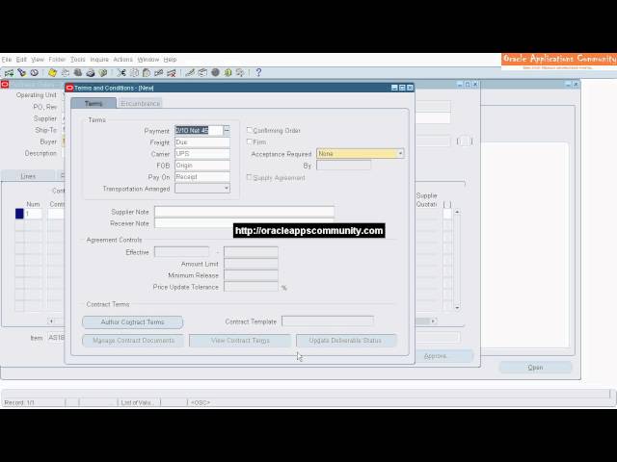Open the Payment terms list of values
617x462 pixels.
point(227,131)
